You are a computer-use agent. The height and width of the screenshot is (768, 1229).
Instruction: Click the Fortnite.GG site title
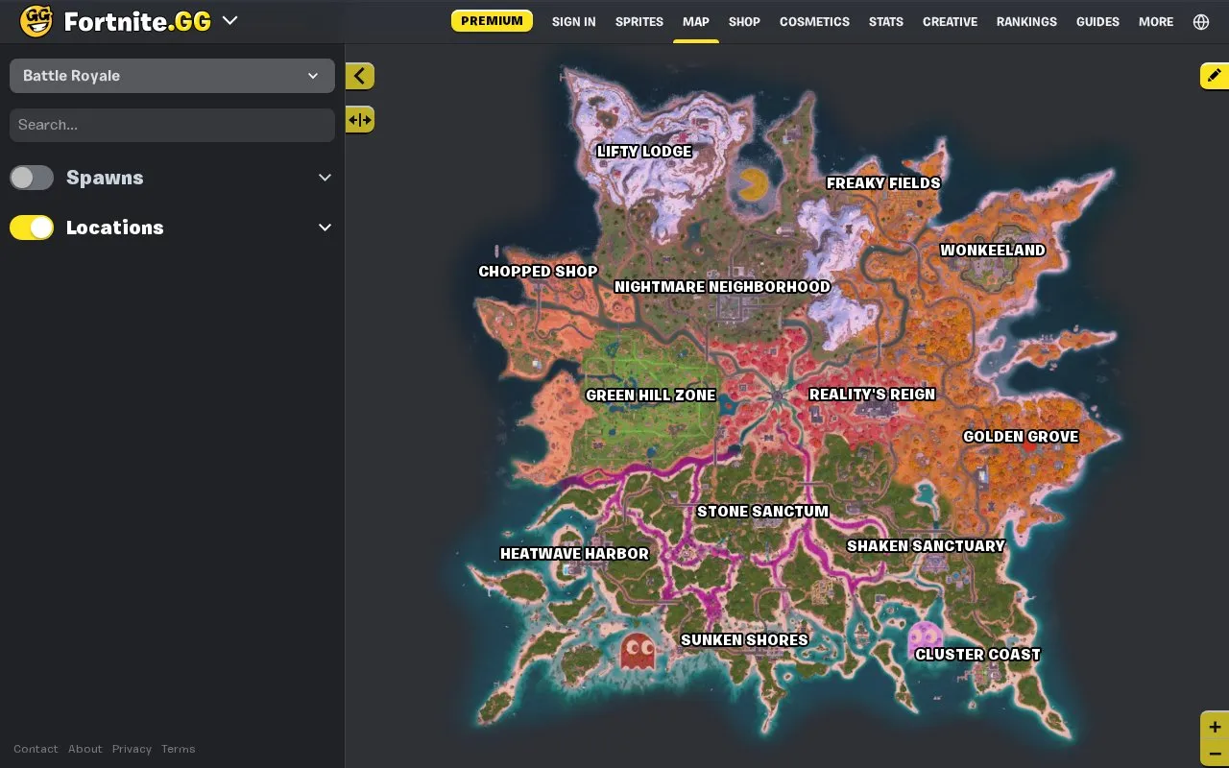tap(137, 21)
